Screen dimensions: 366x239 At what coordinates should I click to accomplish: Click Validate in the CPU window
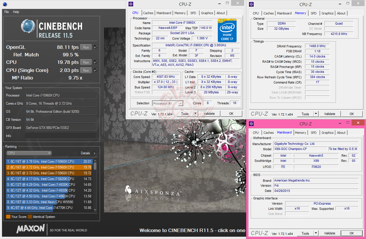coord(209,114)
